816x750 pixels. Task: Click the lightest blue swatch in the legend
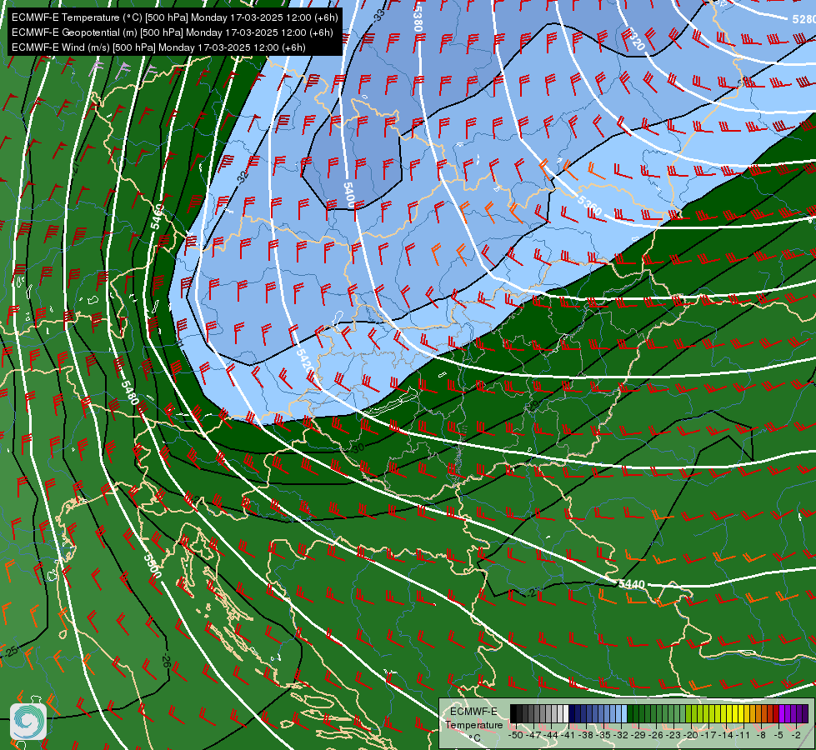tap(624, 713)
